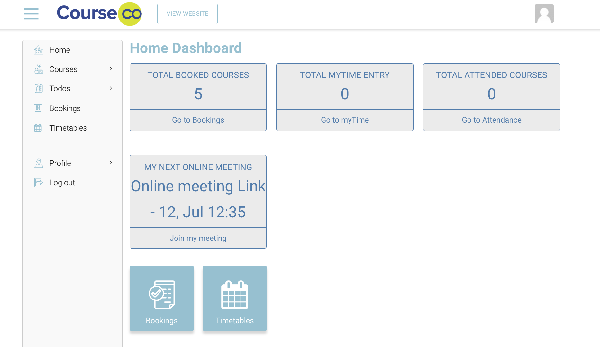This screenshot has width=600, height=347.
Task: Click the Courses icon in sidebar
Action: (x=39, y=69)
